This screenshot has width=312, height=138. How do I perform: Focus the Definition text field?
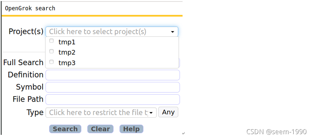click(113, 75)
